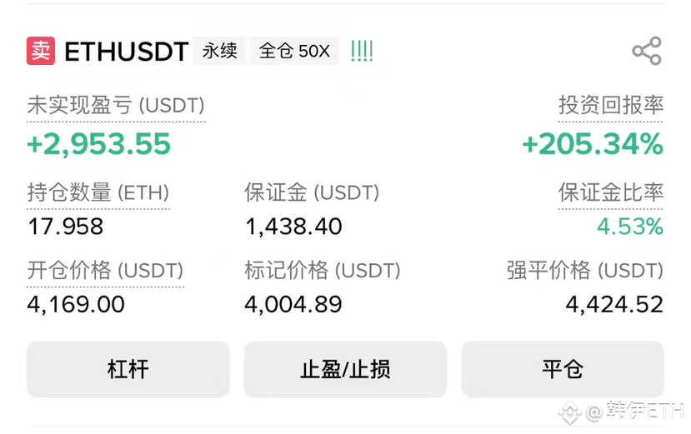This screenshot has width=691, height=434.
Task: Tap the 未实现盈亏 (USDT) label
Action: tap(116, 106)
